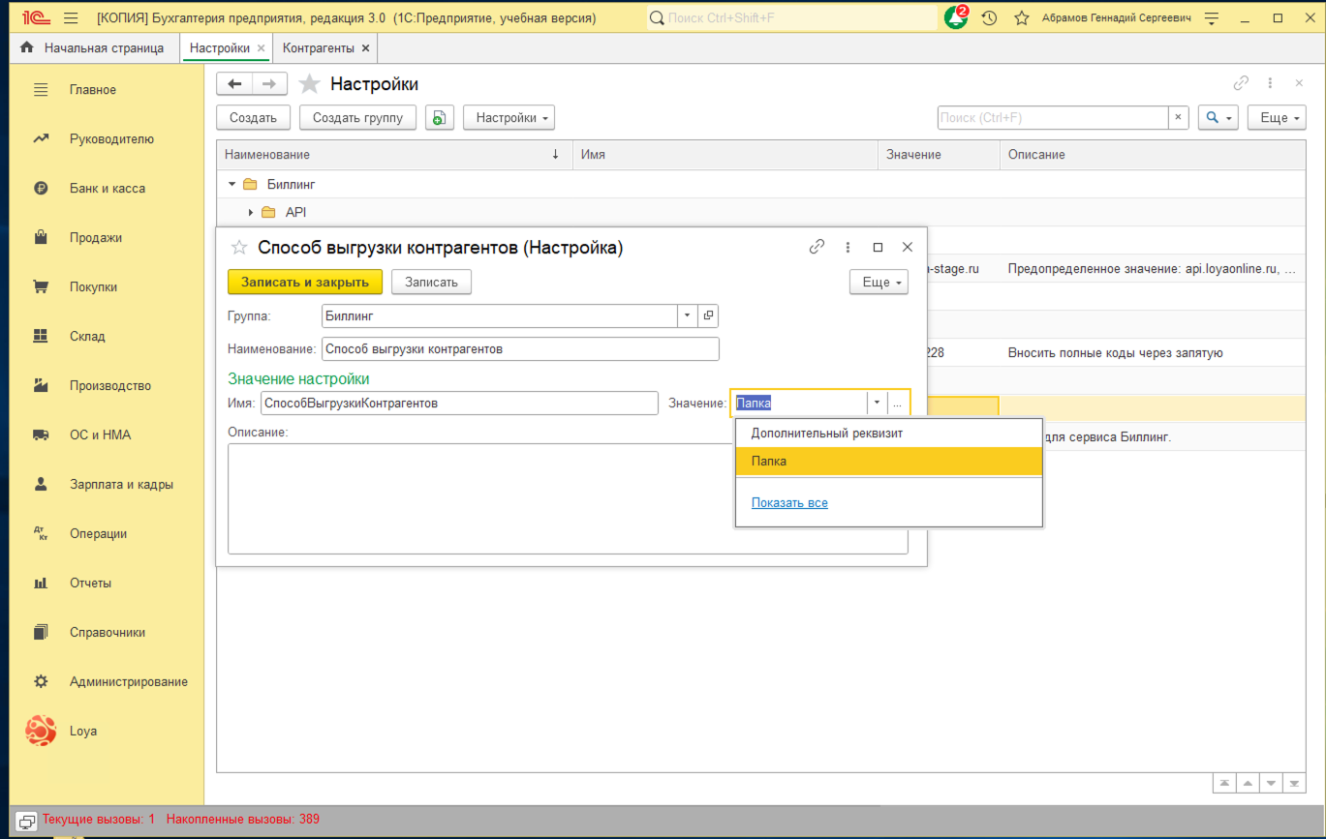Open the hamburger functions menu
Viewport: 1326px width, 839px height.
[71, 18]
